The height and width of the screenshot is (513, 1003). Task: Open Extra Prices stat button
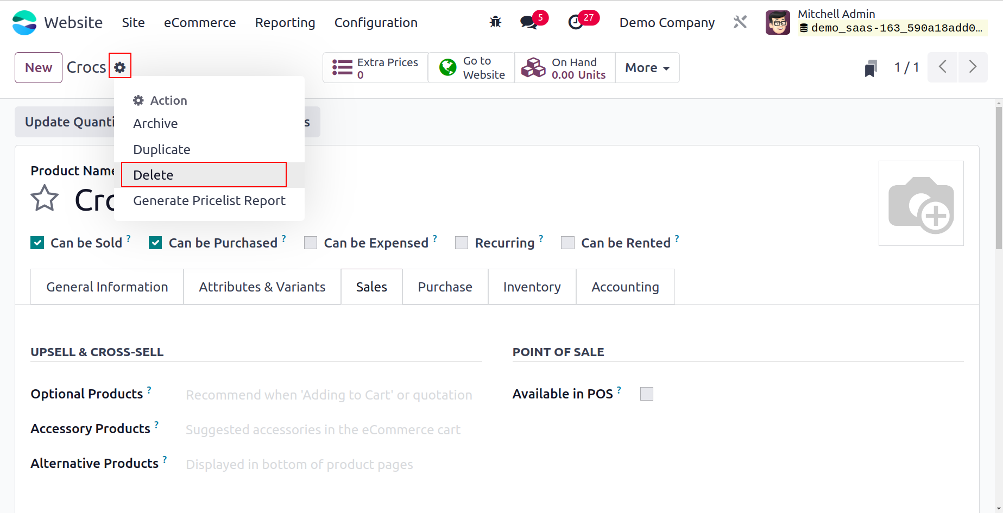click(x=375, y=68)
